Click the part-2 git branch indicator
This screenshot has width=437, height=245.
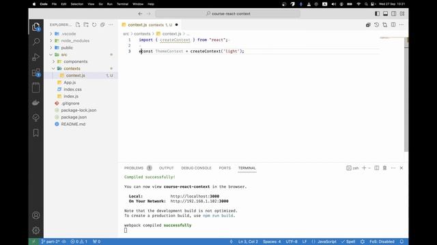pos(51,242)
